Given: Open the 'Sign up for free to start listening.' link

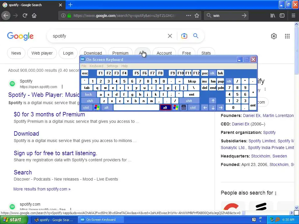Looking at the screenshot, I should [55, 153].
